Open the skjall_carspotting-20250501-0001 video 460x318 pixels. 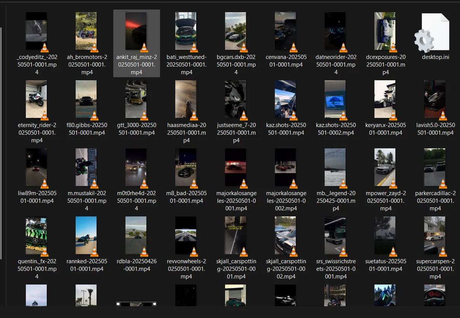point(236,235)
